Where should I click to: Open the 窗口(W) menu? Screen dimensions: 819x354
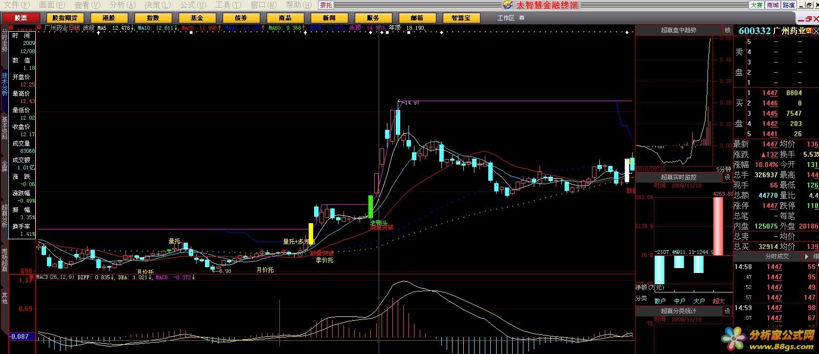click(263, 5)
